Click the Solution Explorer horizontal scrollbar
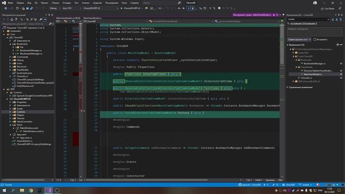The height and width of the screenshot is (194, 345). click(24, 180)
